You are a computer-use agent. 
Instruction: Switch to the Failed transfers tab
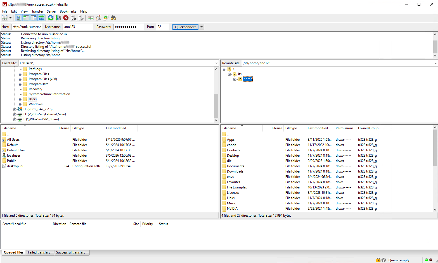click(x=39, y=252)
